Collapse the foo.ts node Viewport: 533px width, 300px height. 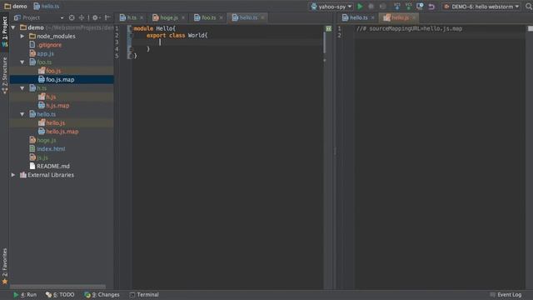(x=22, y=62)
